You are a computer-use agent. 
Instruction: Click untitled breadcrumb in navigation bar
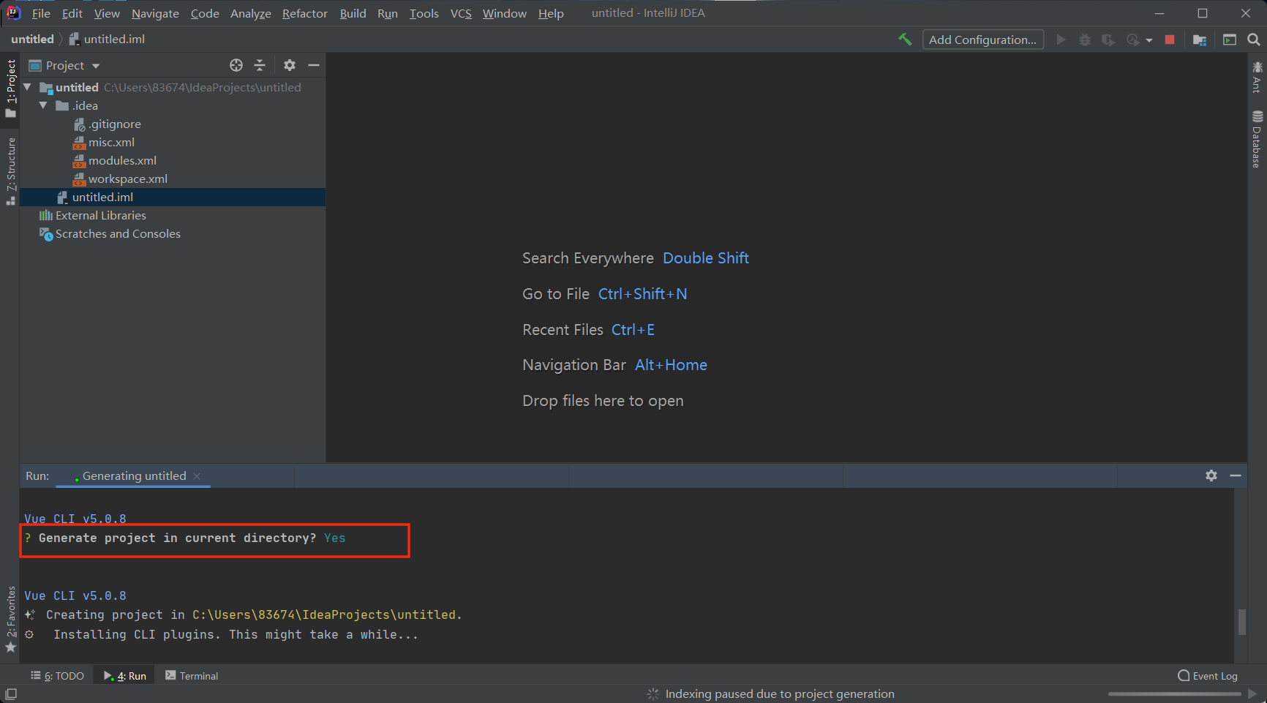coord(32,39)
